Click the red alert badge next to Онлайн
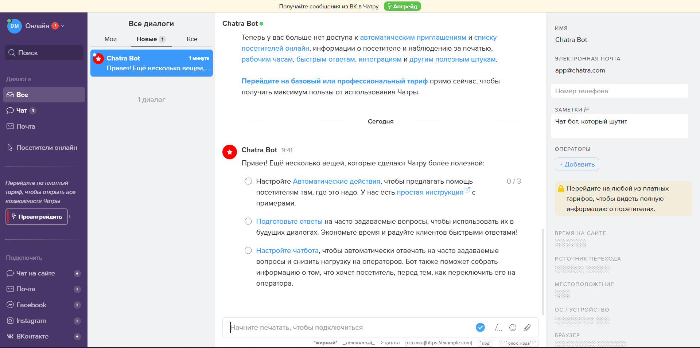The height and width of the screenshot is (348, 700). click(55, 26)
